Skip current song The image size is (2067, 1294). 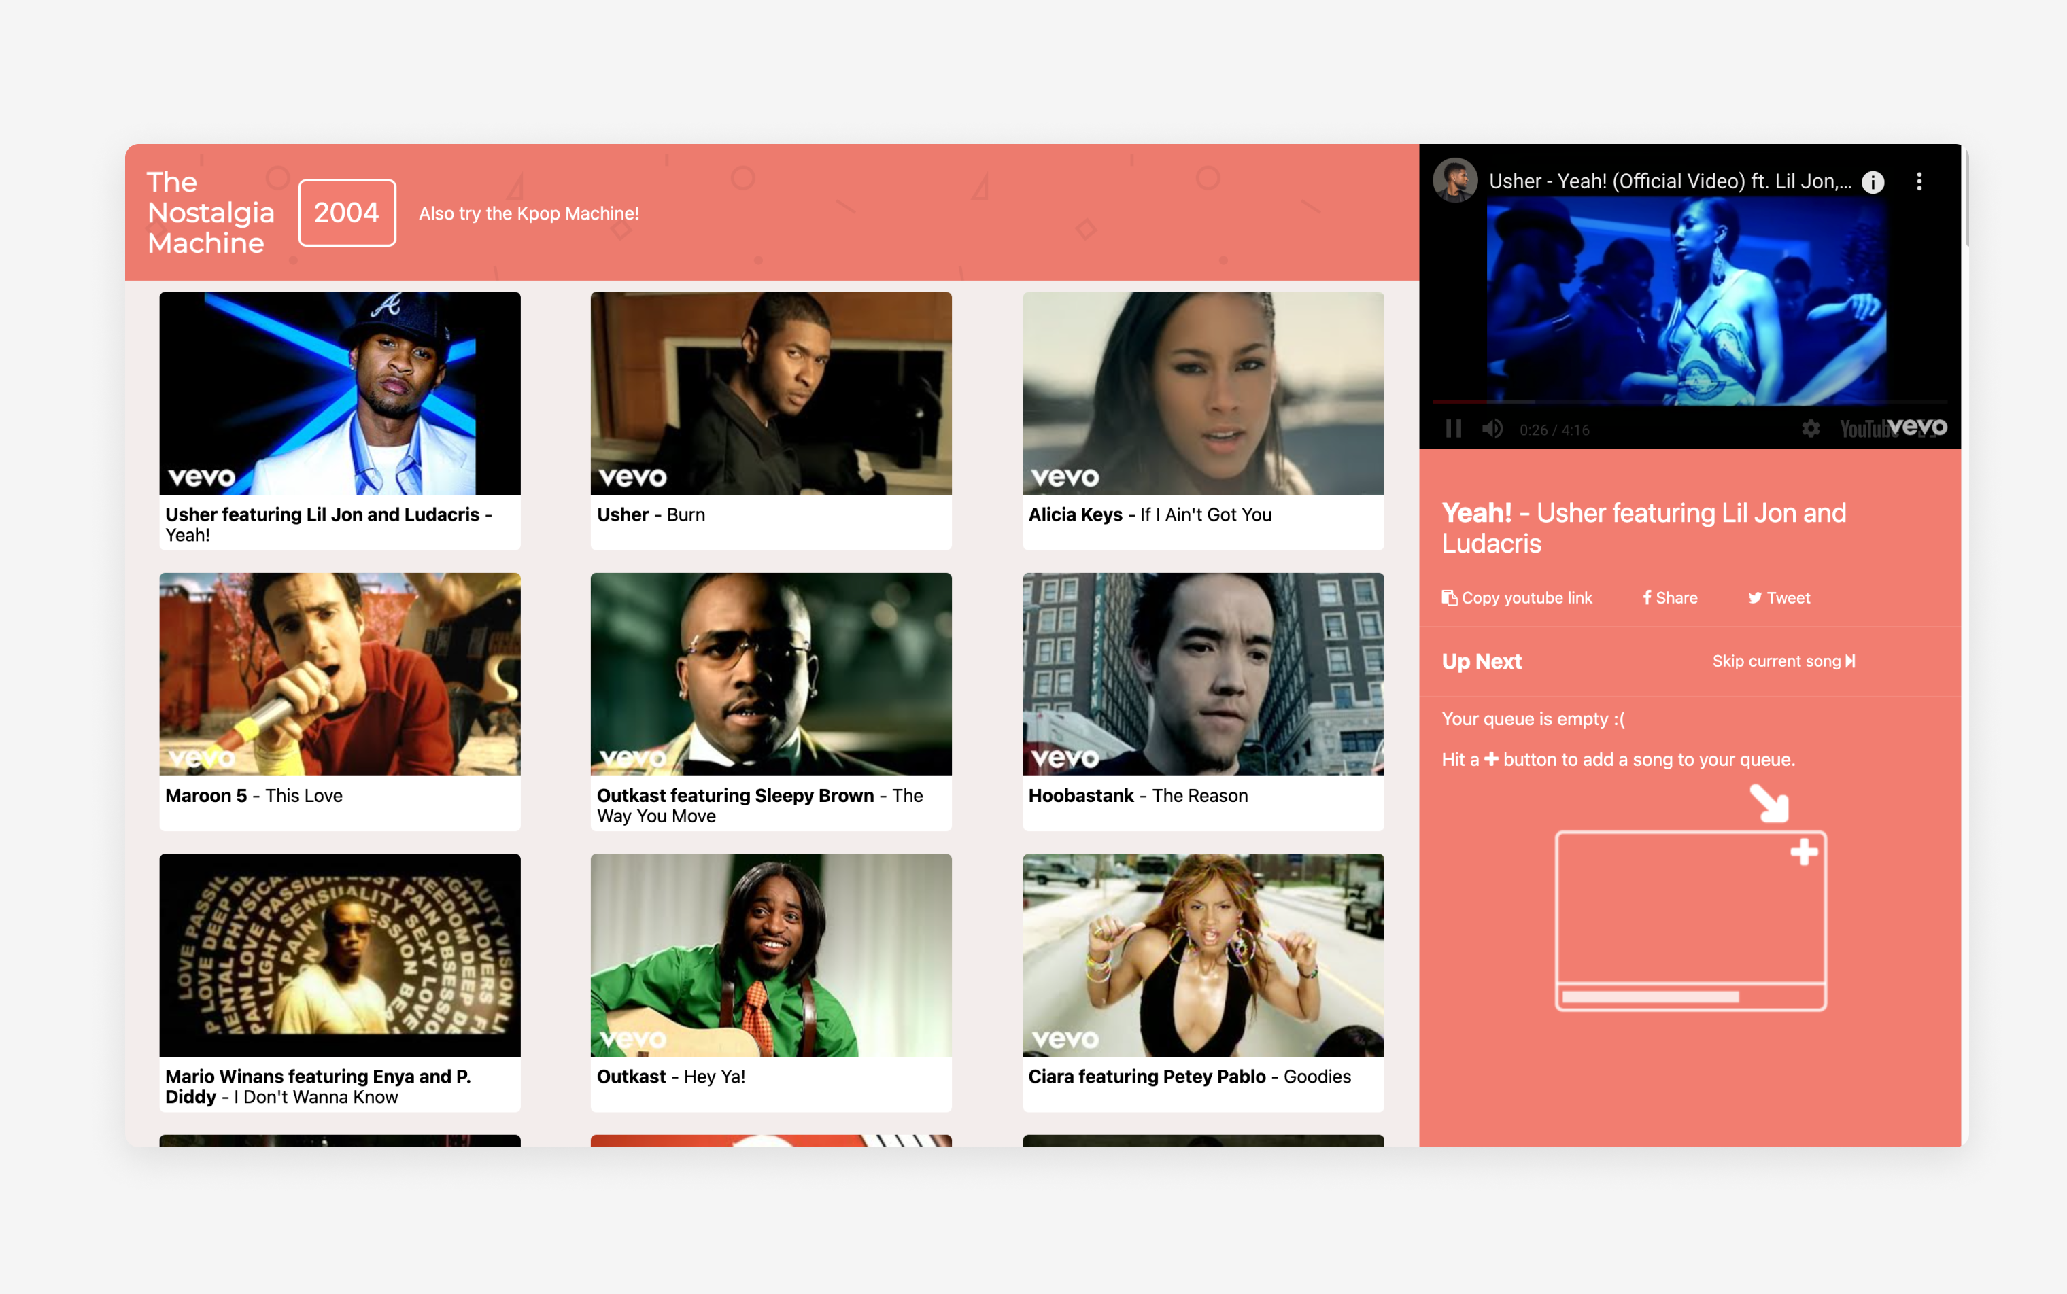coord(1783,661)
